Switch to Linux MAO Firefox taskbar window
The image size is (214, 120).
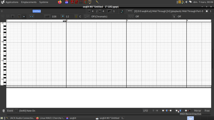tap(50, 118)
